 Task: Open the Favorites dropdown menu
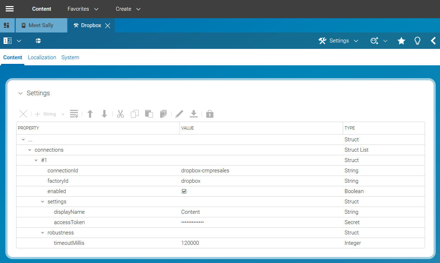(x=83, y=9)
